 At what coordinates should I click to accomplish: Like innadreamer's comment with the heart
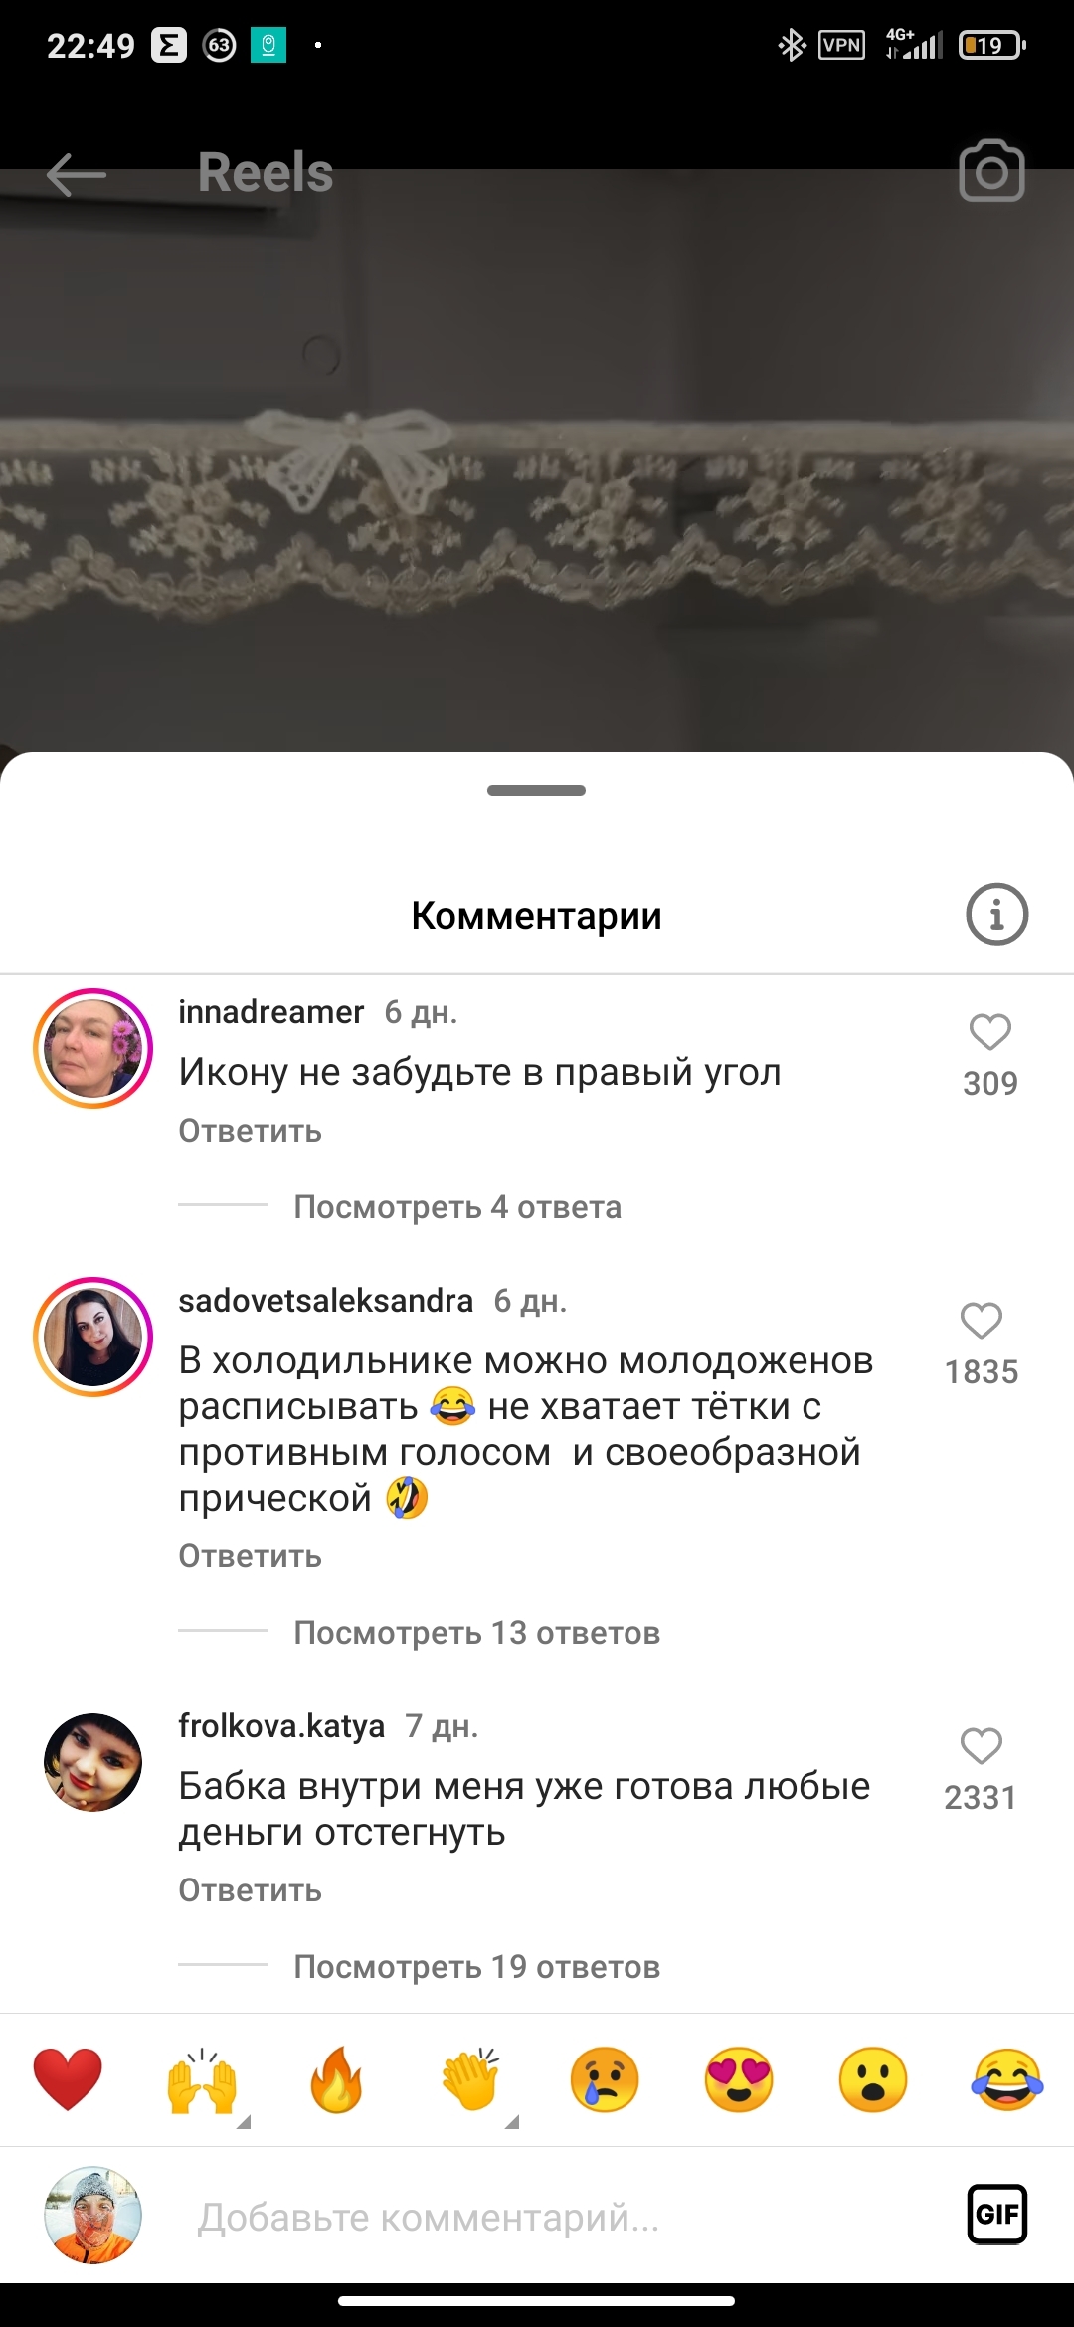(x=990, y=1032)
